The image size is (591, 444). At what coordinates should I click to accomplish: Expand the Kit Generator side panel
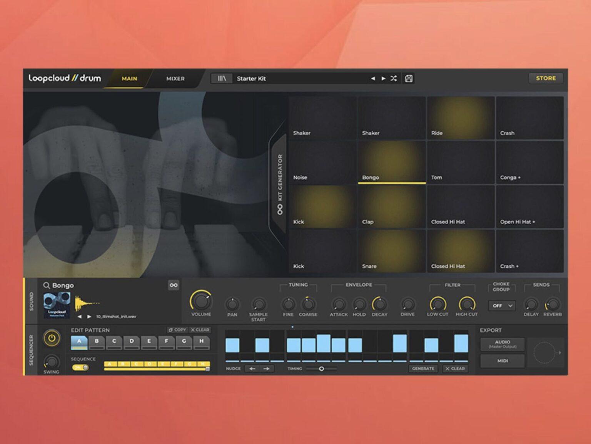[280, 184]
